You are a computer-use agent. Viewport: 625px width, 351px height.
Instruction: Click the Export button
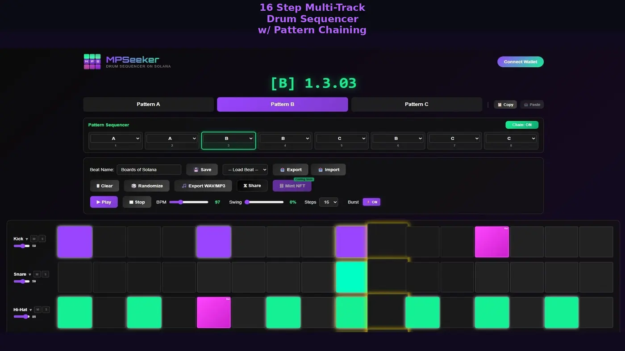click(291, 170)
